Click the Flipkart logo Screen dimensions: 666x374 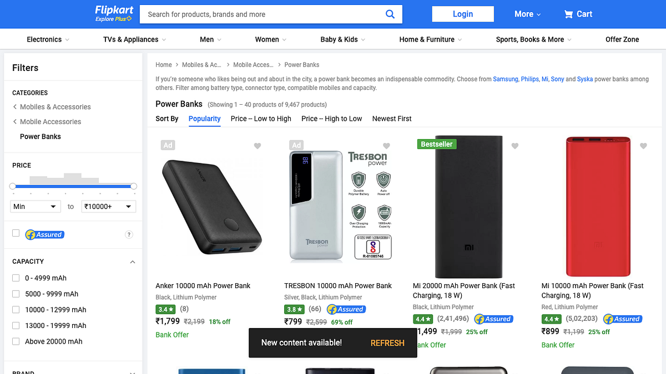coord(113,14)
